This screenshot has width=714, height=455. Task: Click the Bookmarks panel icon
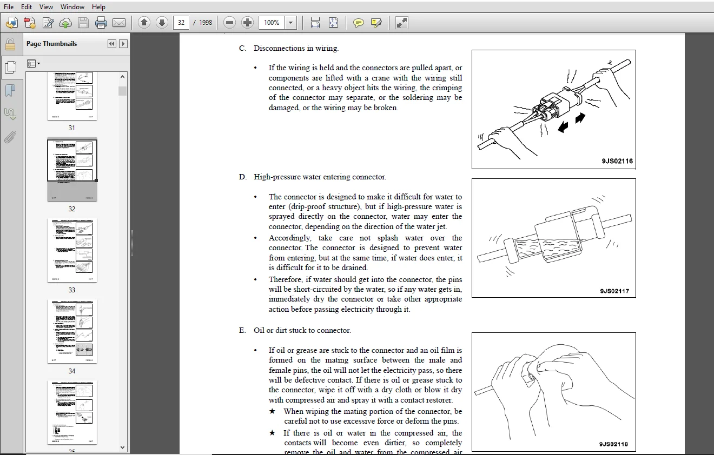pos(10,90)
